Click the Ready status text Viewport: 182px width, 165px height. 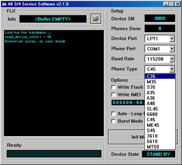pos(14,145)
